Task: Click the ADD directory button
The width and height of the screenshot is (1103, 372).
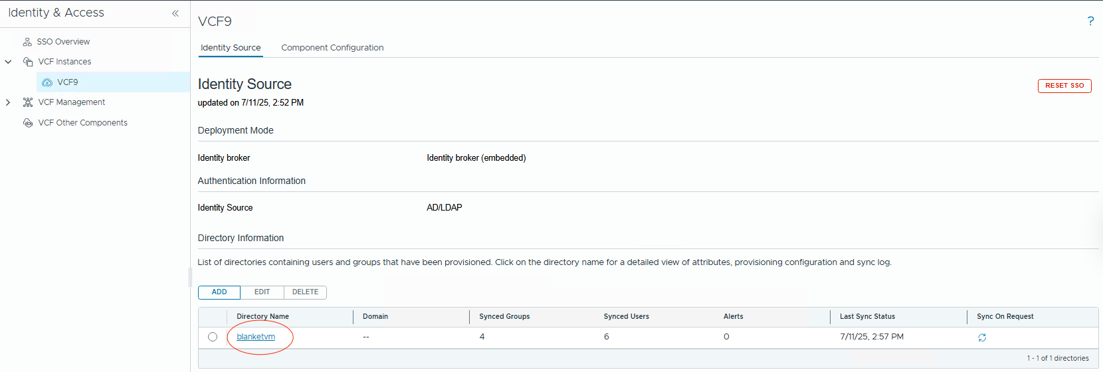Action: [219, 292]
